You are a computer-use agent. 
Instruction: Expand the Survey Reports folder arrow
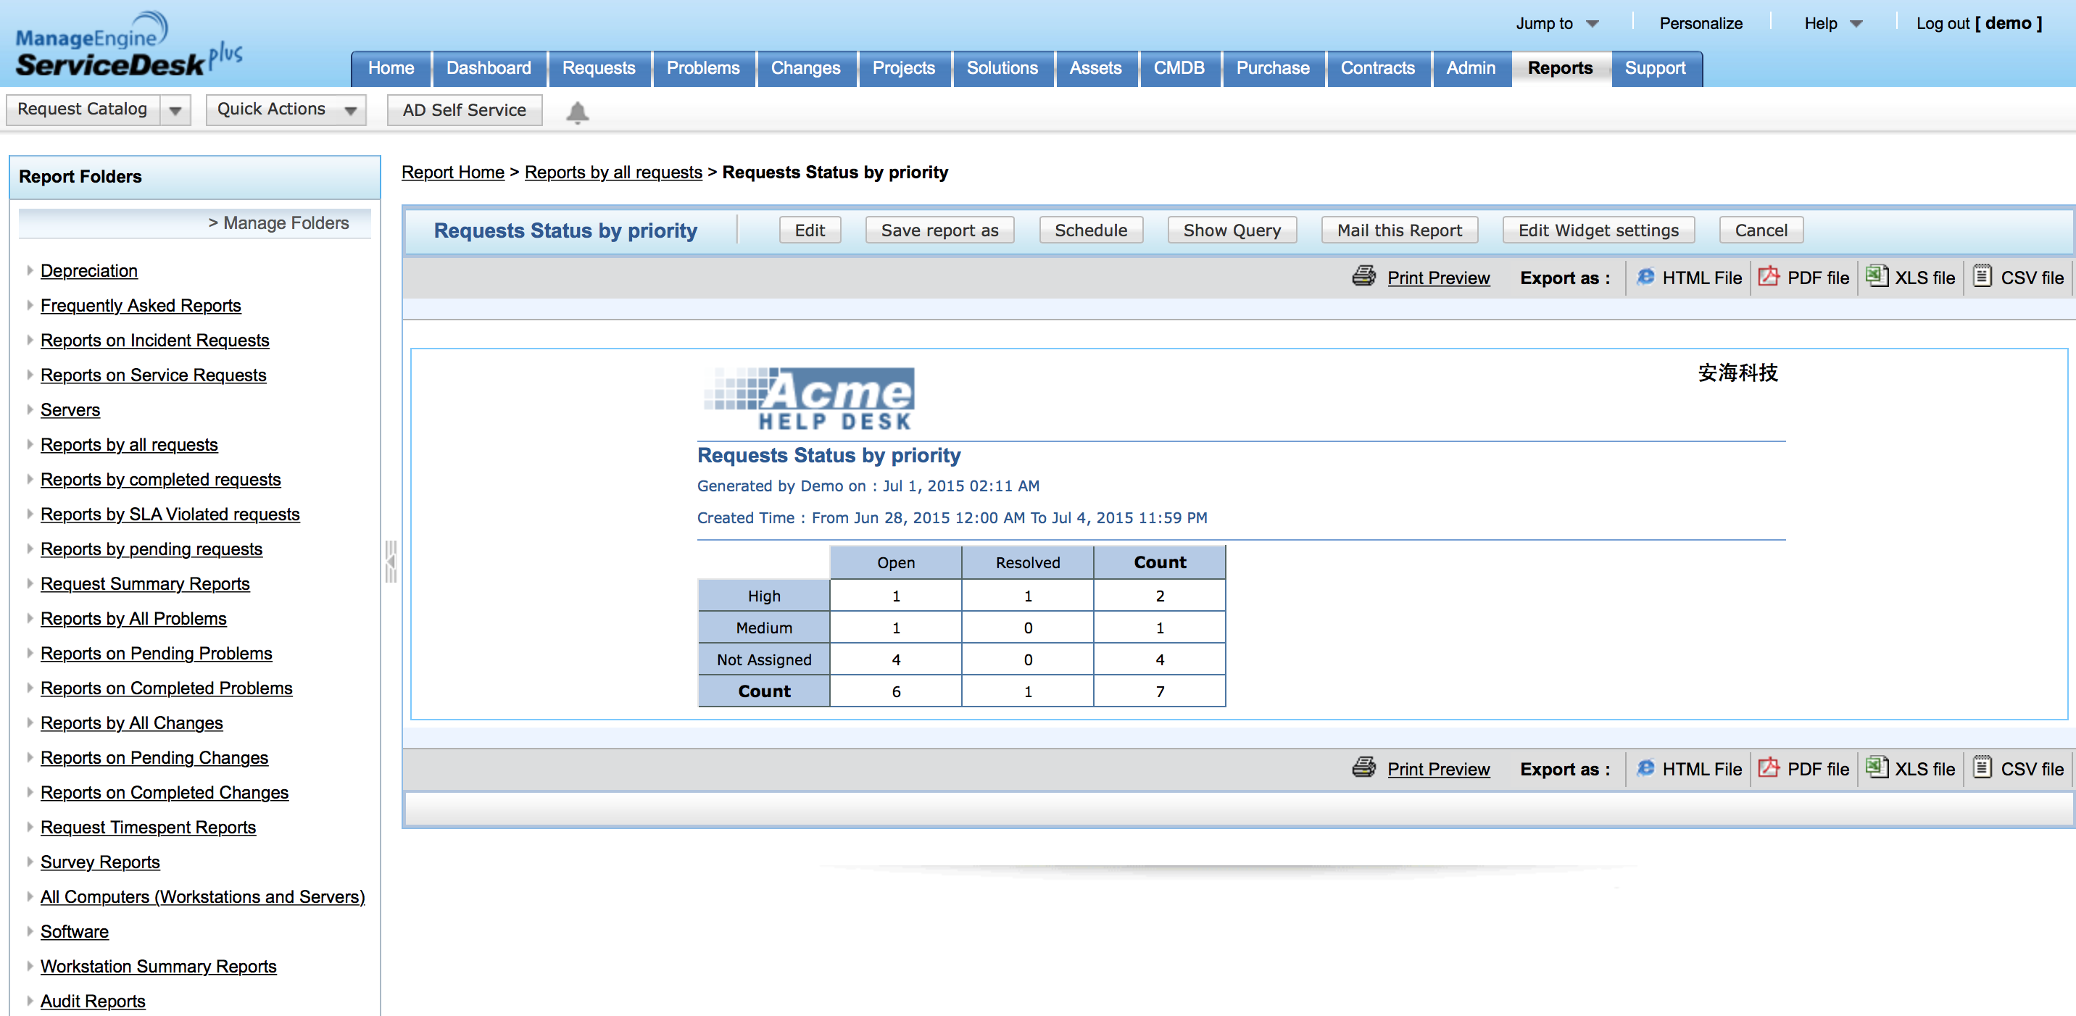coord(30,862)
